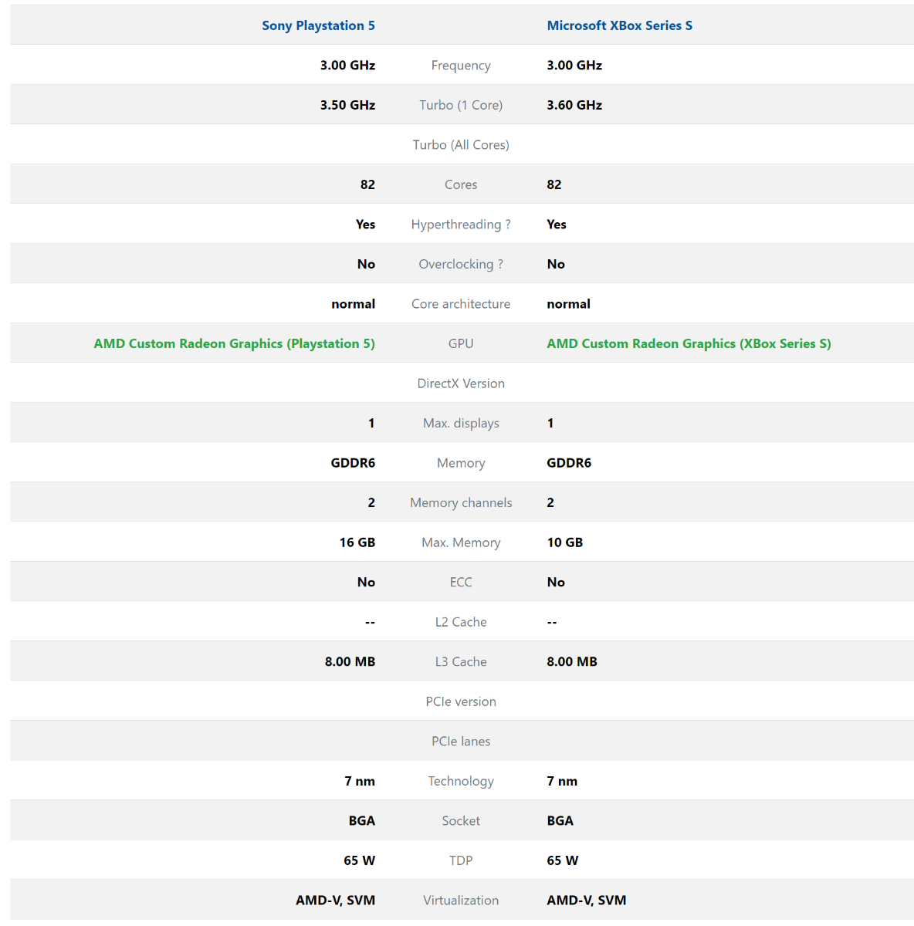Click the PCIe lanes label
Viewport: 914px width, 926px height.
coord(461,741)
